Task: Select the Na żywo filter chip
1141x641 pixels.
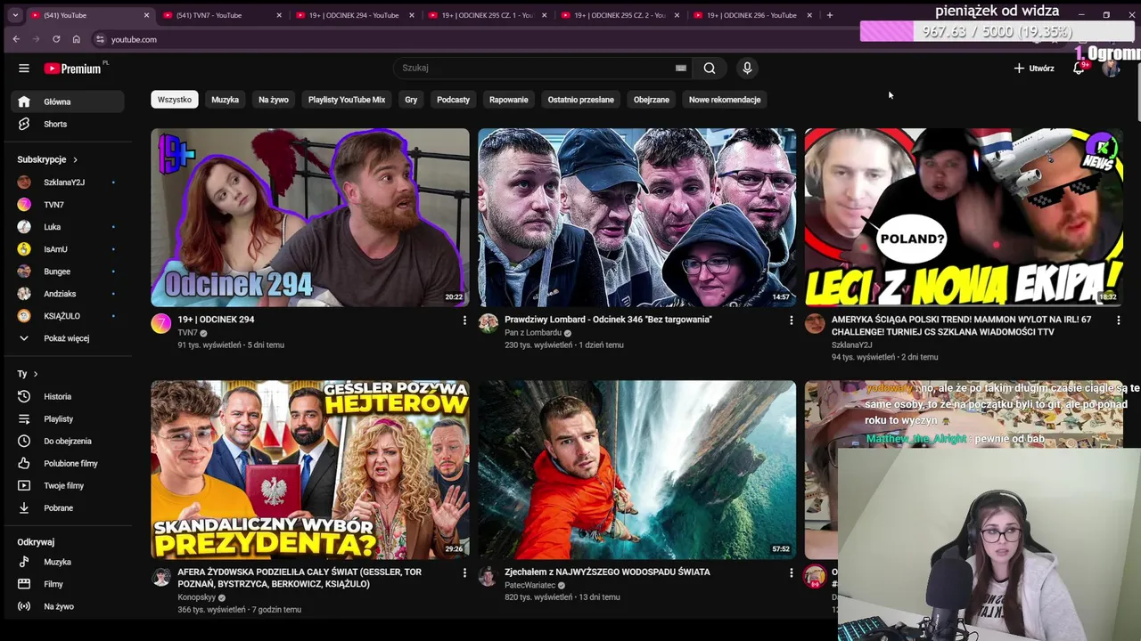Action: (x=274, y=100)
